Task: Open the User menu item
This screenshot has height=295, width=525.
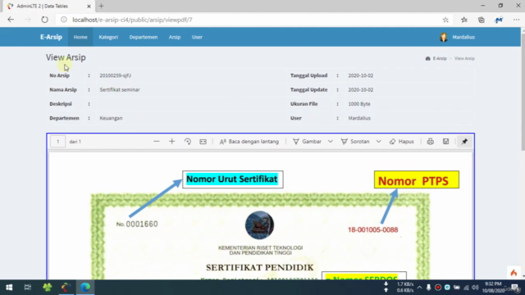Action: tap(197, 37)
